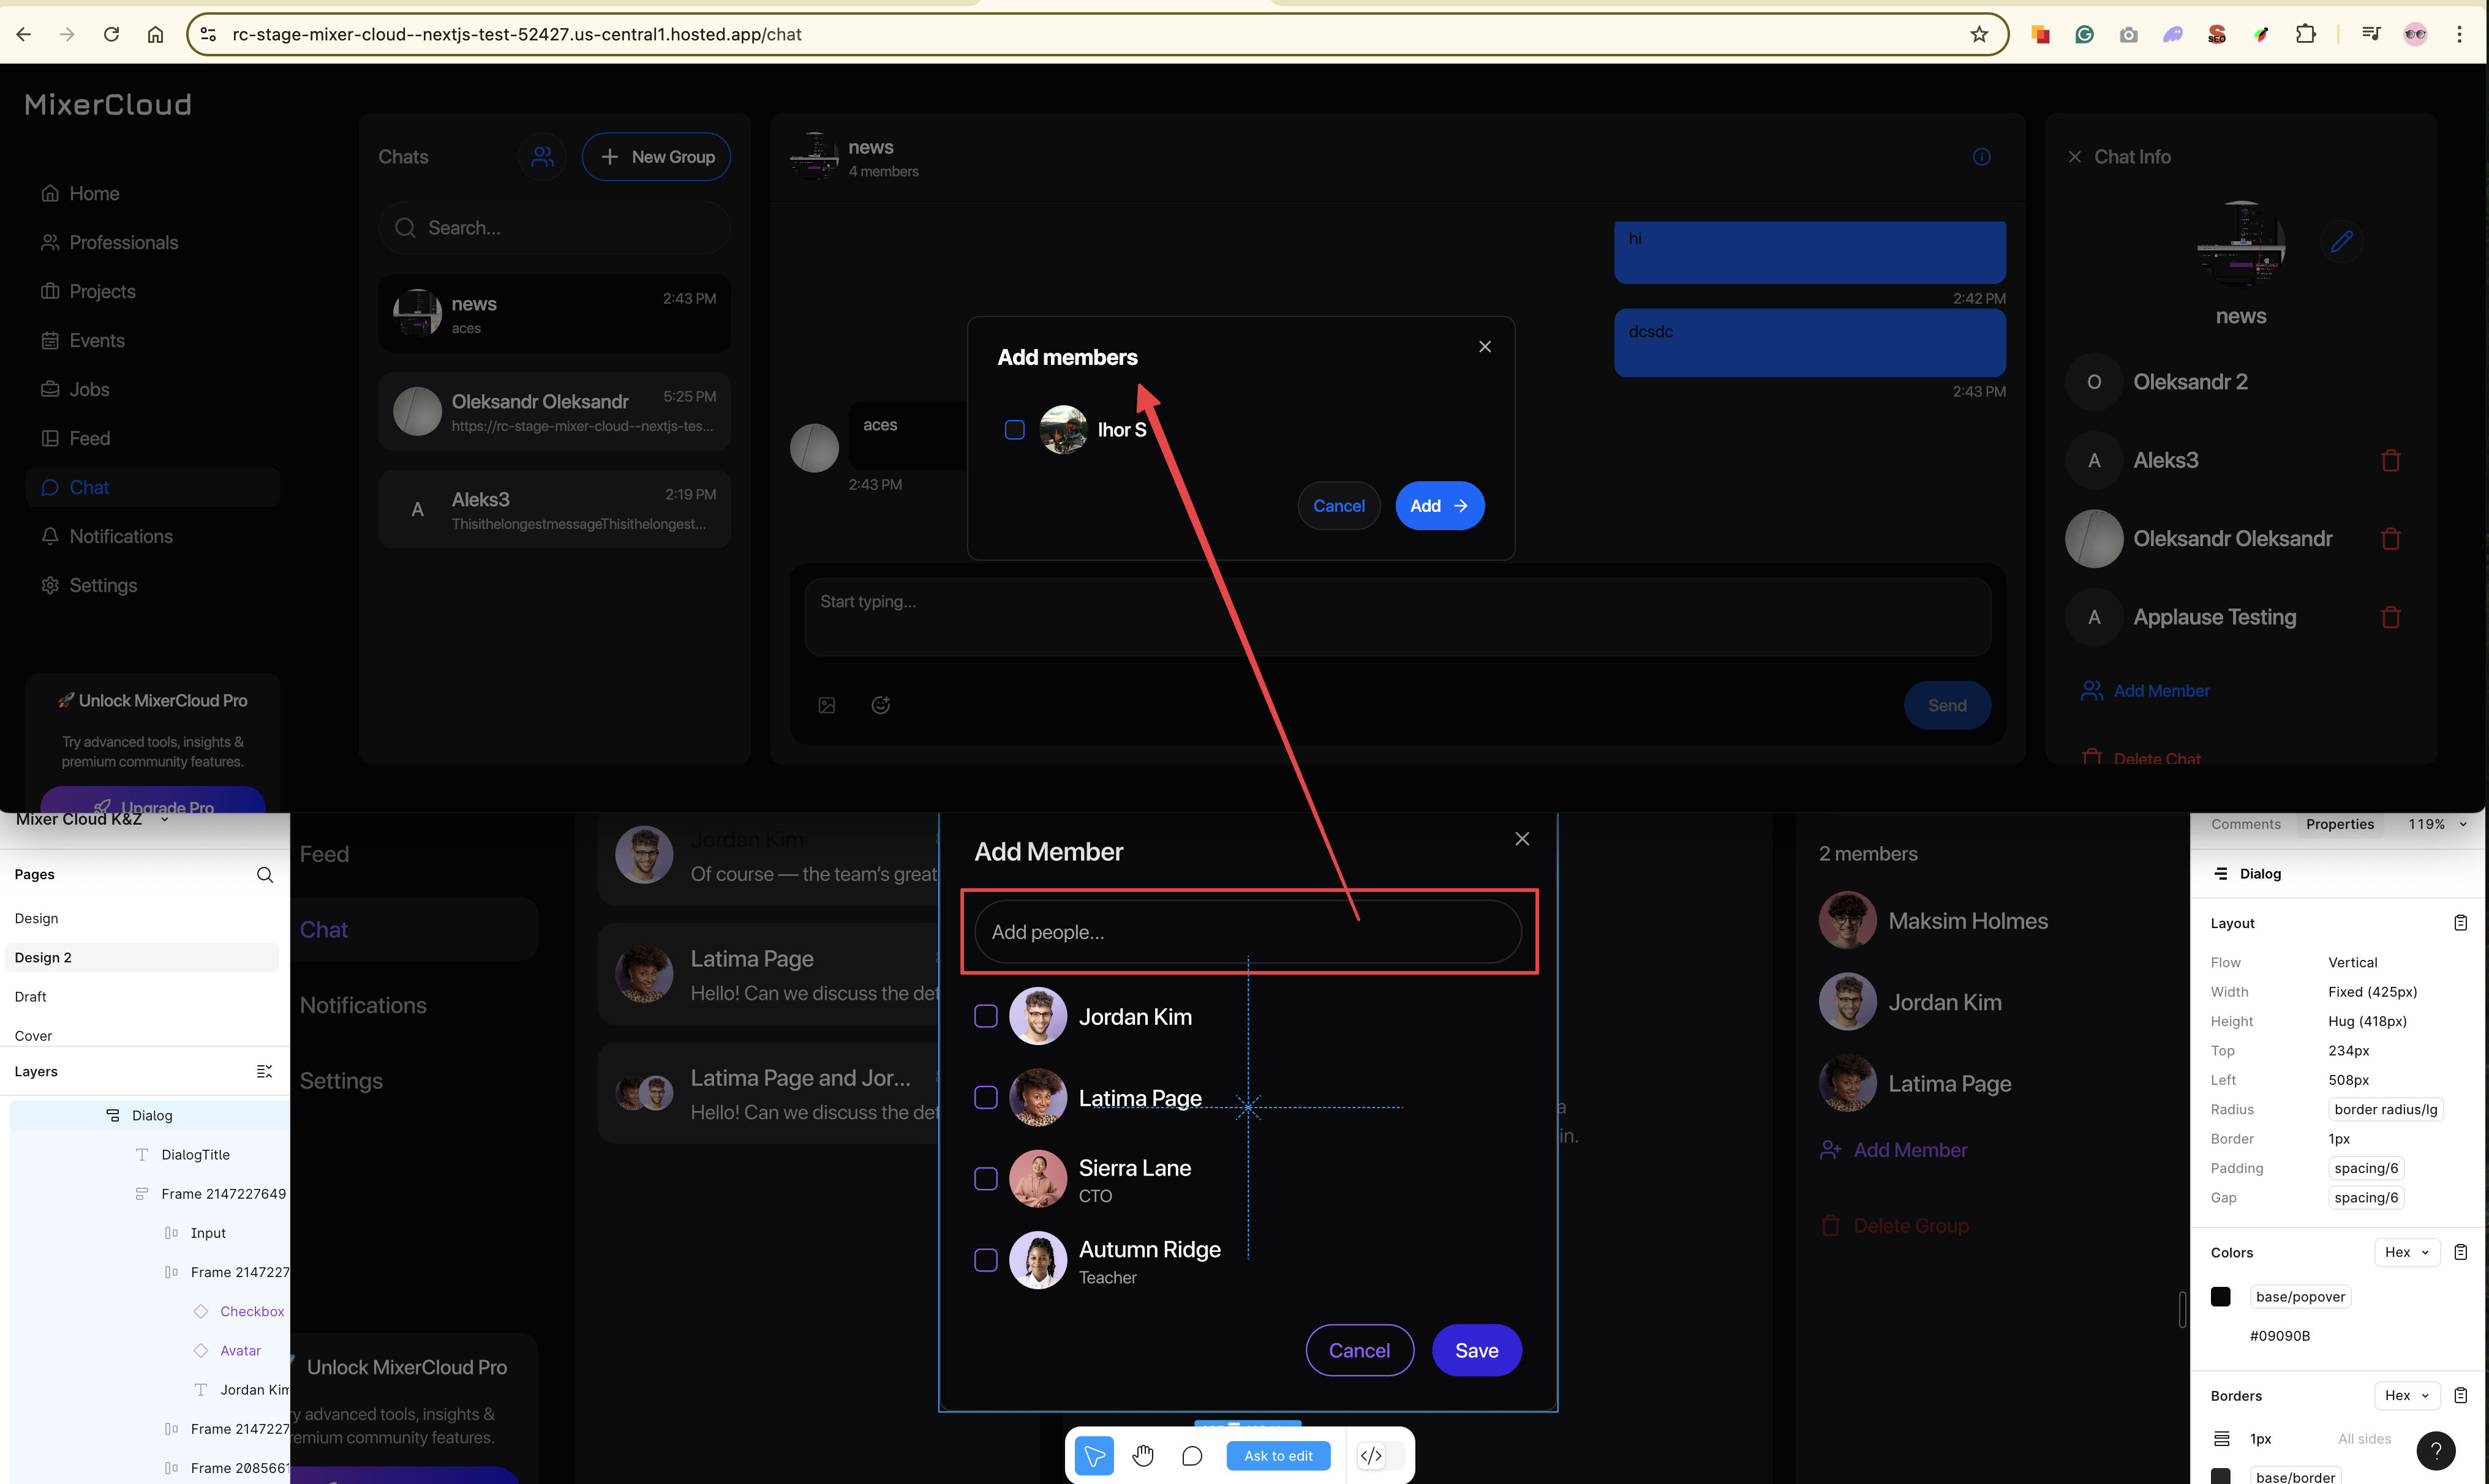
Task: Click the pencil edit icon beside news avatar
Action: [2341, 241]
